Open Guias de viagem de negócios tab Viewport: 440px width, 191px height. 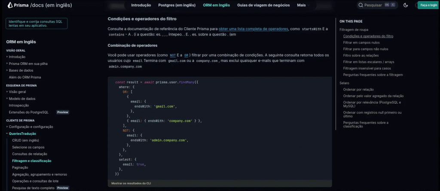tap(263, 5)
